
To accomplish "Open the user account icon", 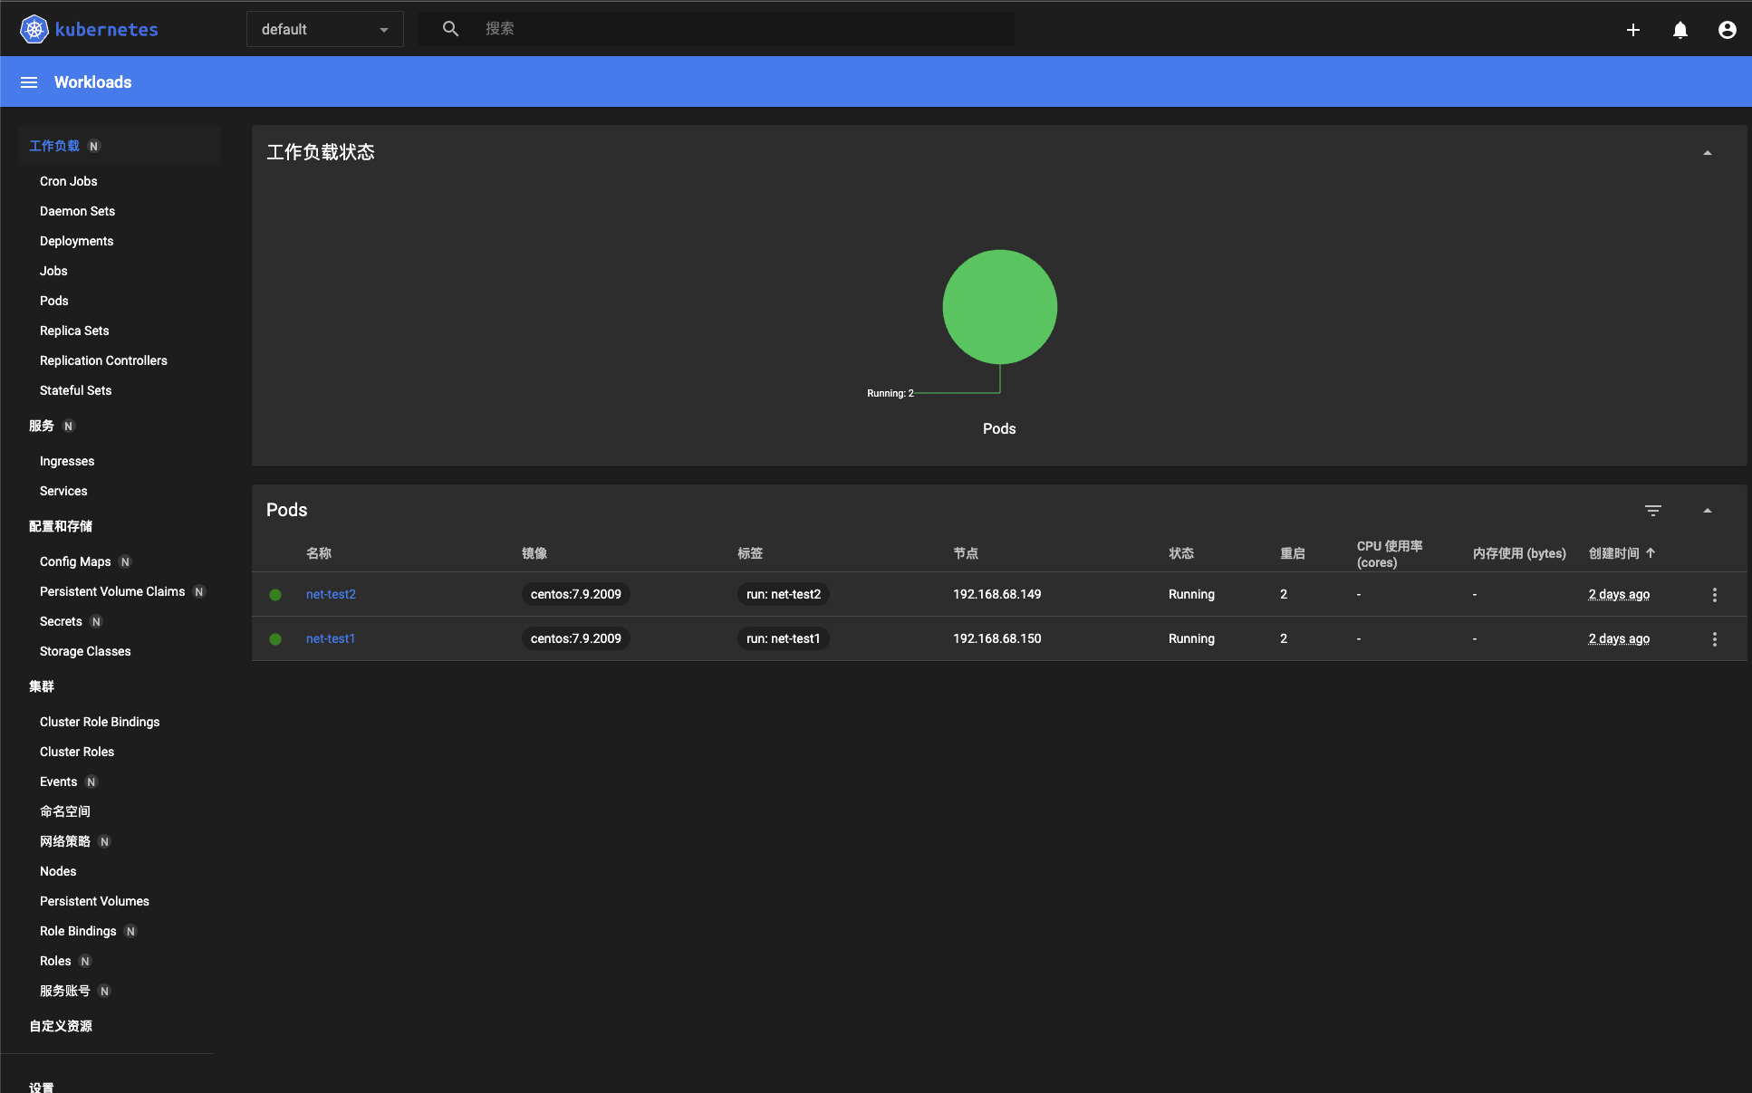I will 1728,30.
